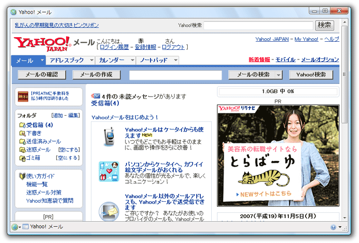
Task: Open the Yahoo!メールをはじめよう！ heading link
Action: pos(125,117)
